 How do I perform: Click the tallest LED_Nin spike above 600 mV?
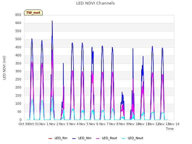52,21
